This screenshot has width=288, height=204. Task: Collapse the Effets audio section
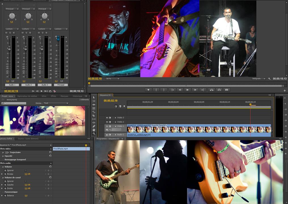(x=51, y=163)
